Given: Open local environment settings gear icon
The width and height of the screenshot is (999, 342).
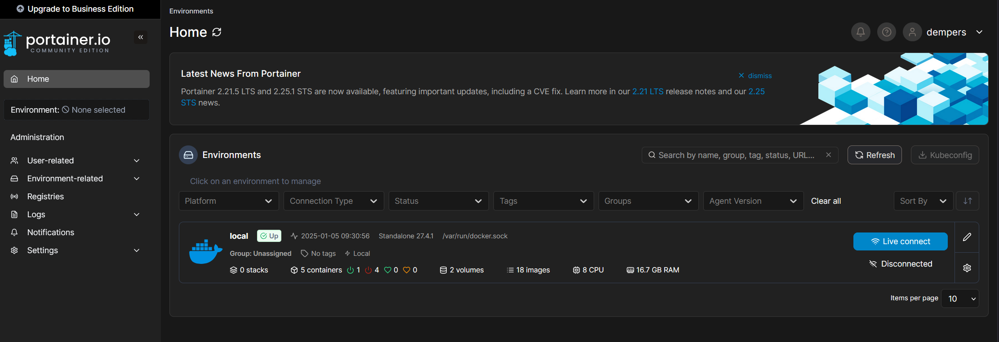Looking at the screenshot, I should (x=967, y=268).
